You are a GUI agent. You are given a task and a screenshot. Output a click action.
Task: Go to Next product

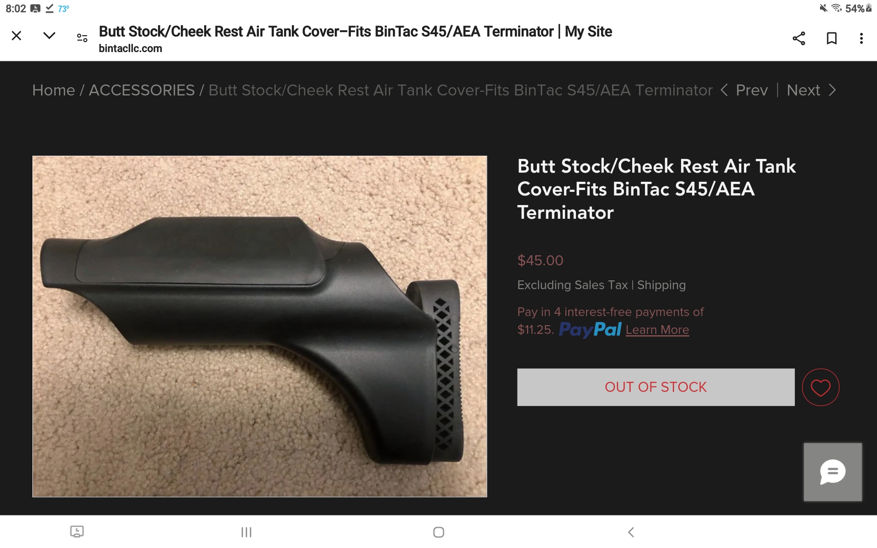point(803,90)
